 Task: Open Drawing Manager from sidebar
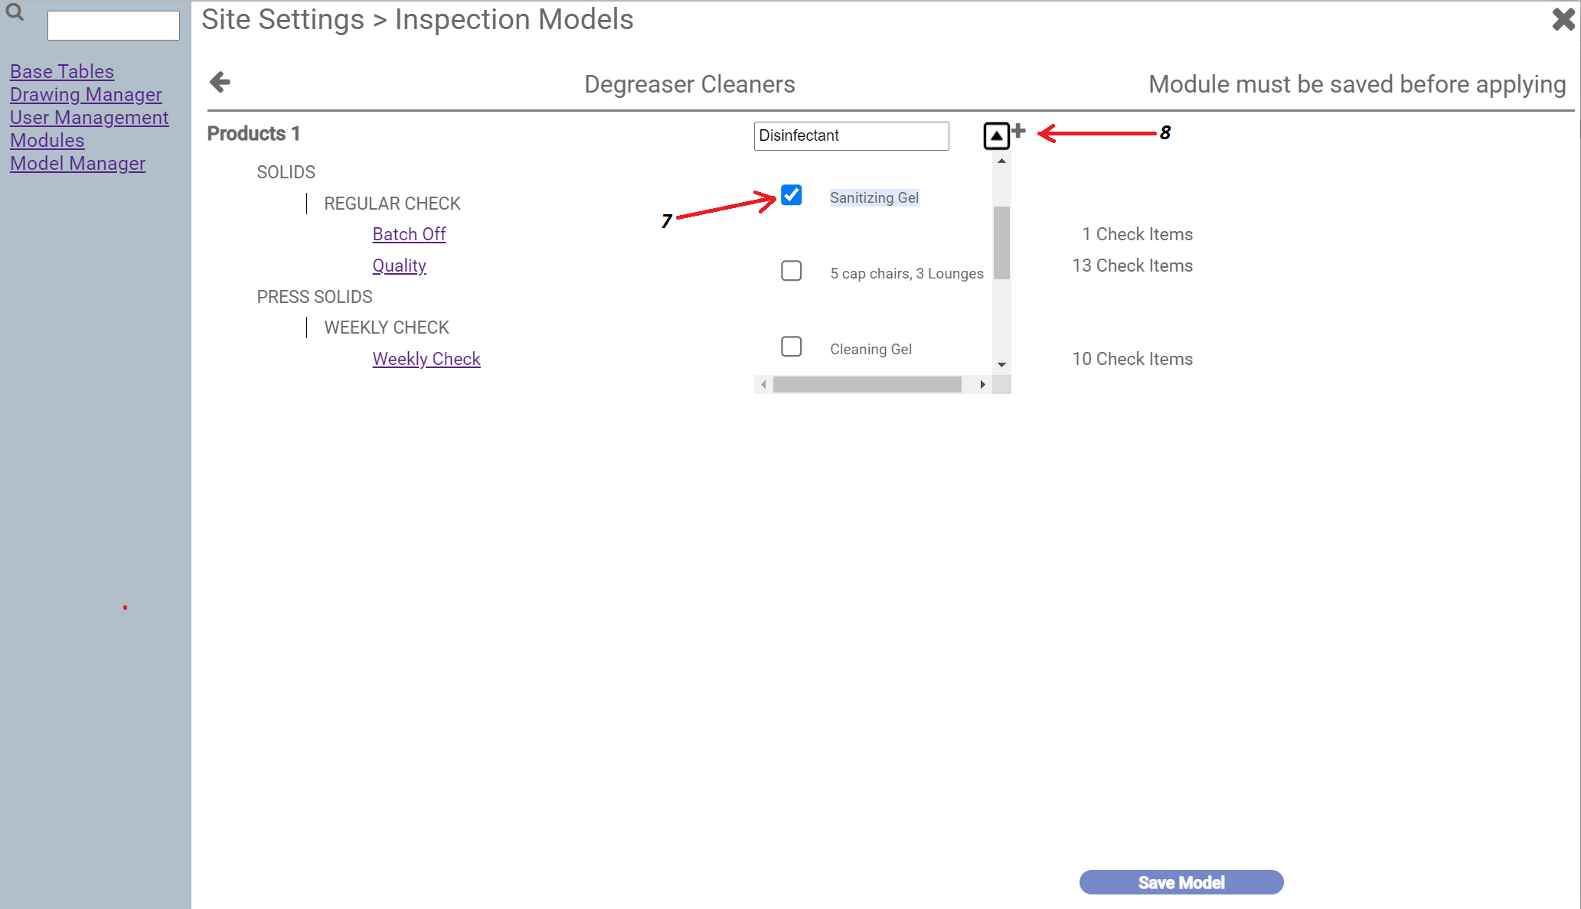point(86,94)
